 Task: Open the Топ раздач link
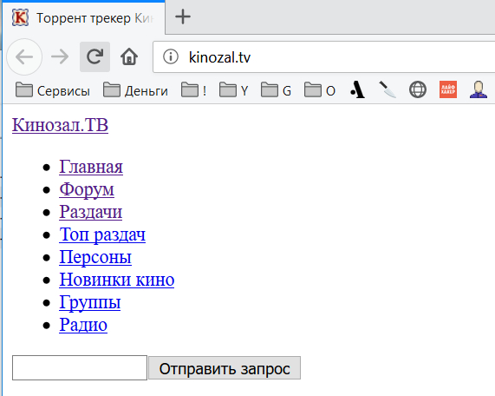pos(102,234)
